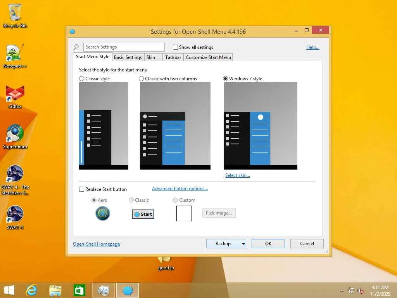This screenshot has width=397, height=298.
Task: Click the Pick image... button
Action: (219, 213)
